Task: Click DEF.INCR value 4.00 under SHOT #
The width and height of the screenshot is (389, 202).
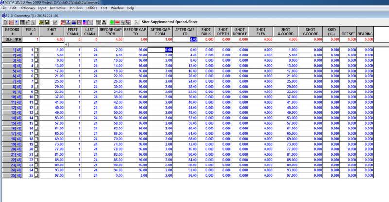Action: pyautogui.click(x=52, y=39)
